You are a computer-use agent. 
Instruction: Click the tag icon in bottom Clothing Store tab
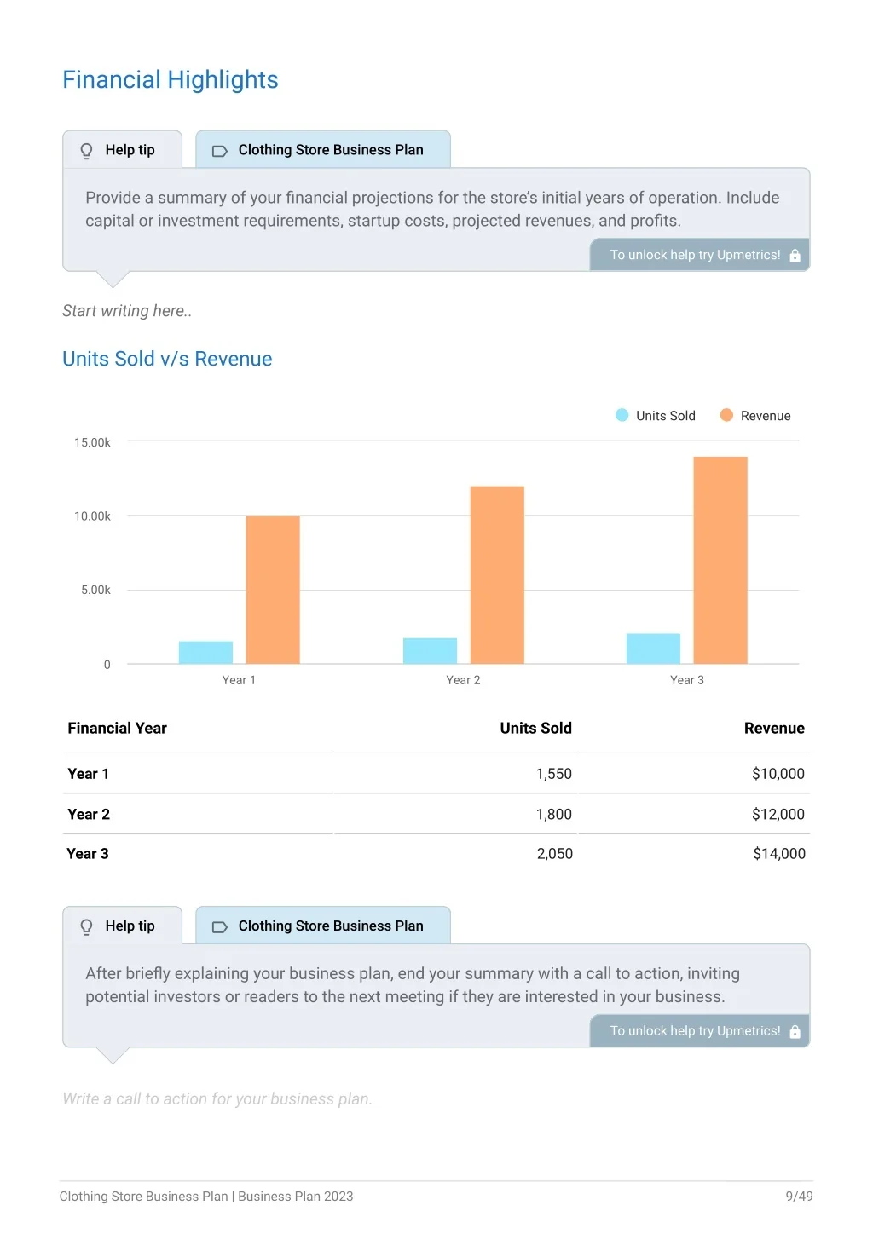[219, 927]
